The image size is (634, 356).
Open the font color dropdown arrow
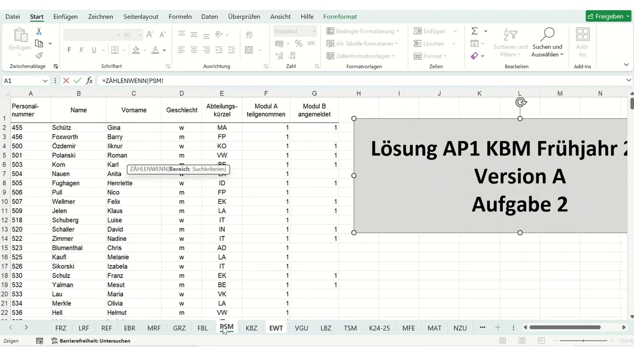164,50
